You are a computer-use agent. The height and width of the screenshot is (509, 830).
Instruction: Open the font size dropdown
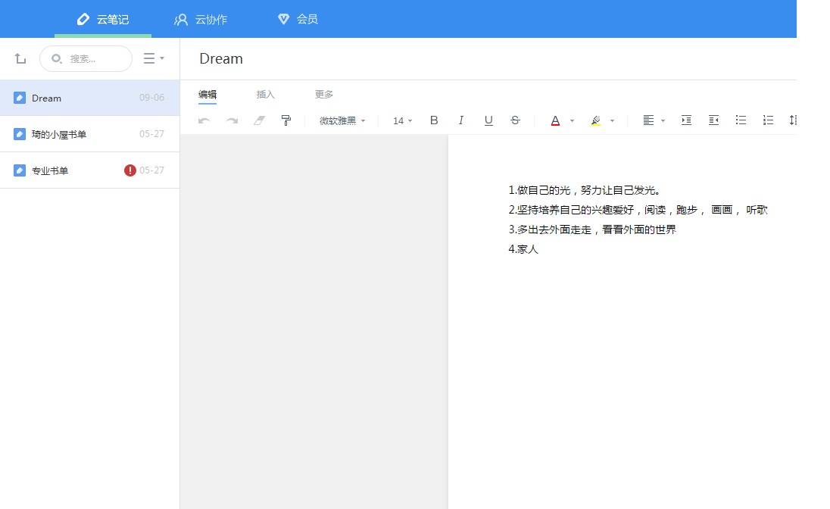click(x=401, y=120)
